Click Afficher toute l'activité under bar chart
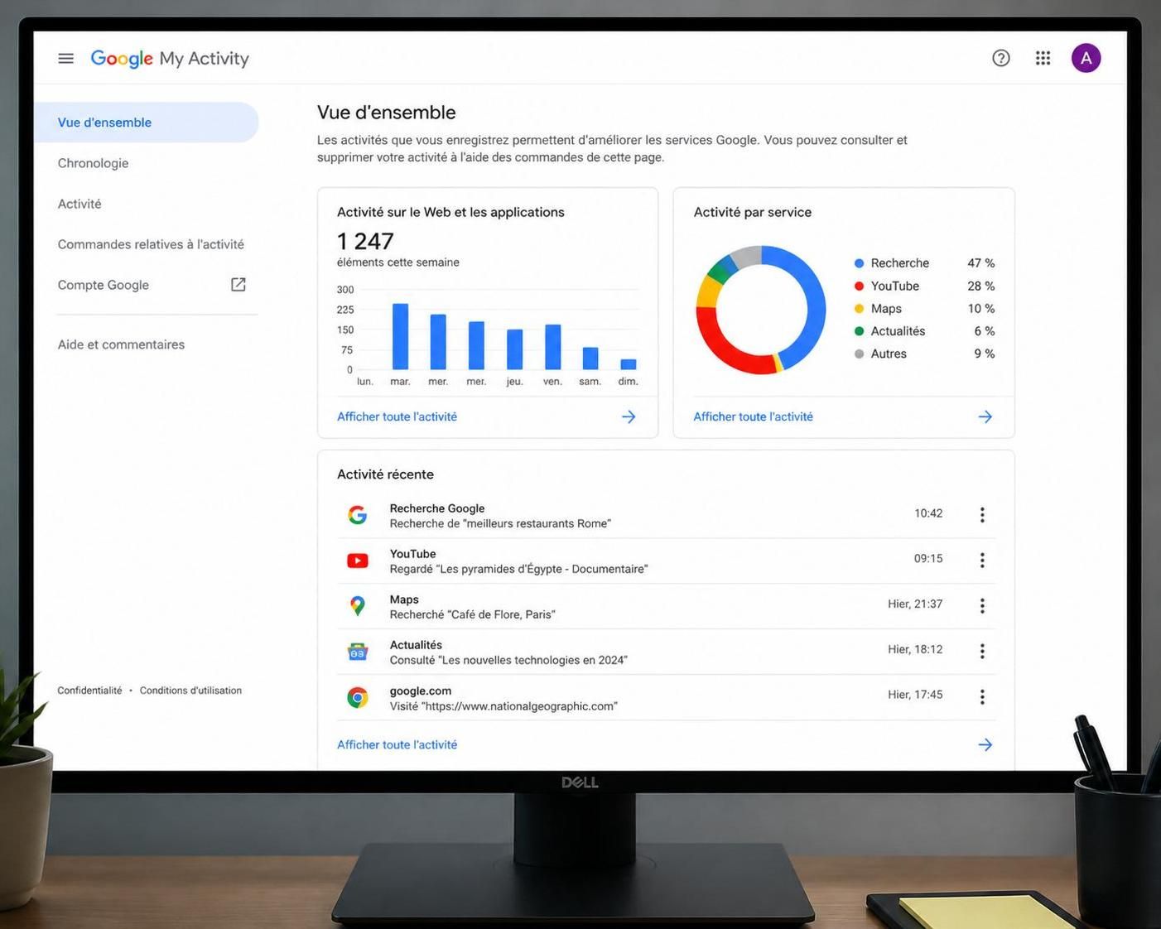1161x929 pixels. pos(397,416)
